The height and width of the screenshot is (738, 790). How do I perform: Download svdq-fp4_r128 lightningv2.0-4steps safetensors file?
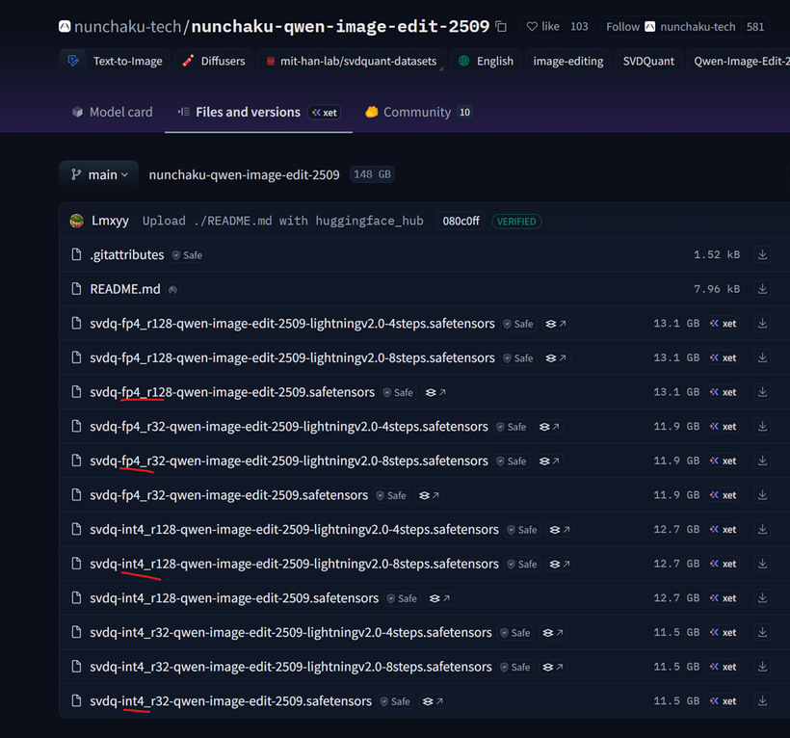pyautogui.click(x=762, y=324)
